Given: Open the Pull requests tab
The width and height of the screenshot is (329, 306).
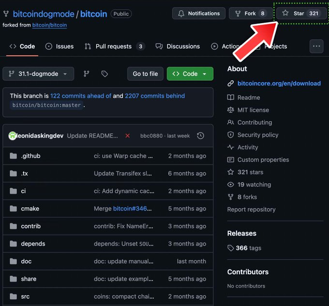Looking at the screenshot, I should coord(114,46).
